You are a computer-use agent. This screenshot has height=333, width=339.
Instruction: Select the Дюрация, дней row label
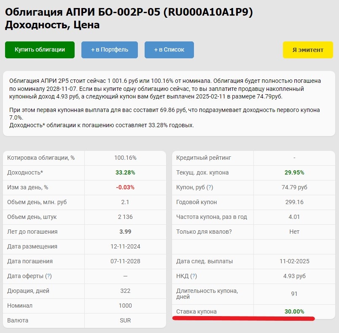point(28,291)
